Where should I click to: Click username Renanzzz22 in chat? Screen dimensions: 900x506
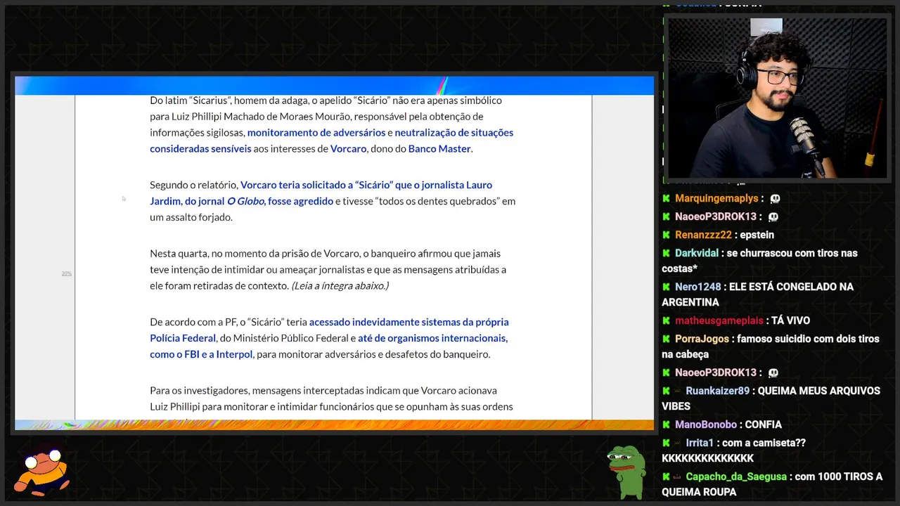[703, 235]
